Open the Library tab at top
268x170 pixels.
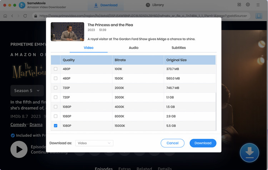[155, 5]
